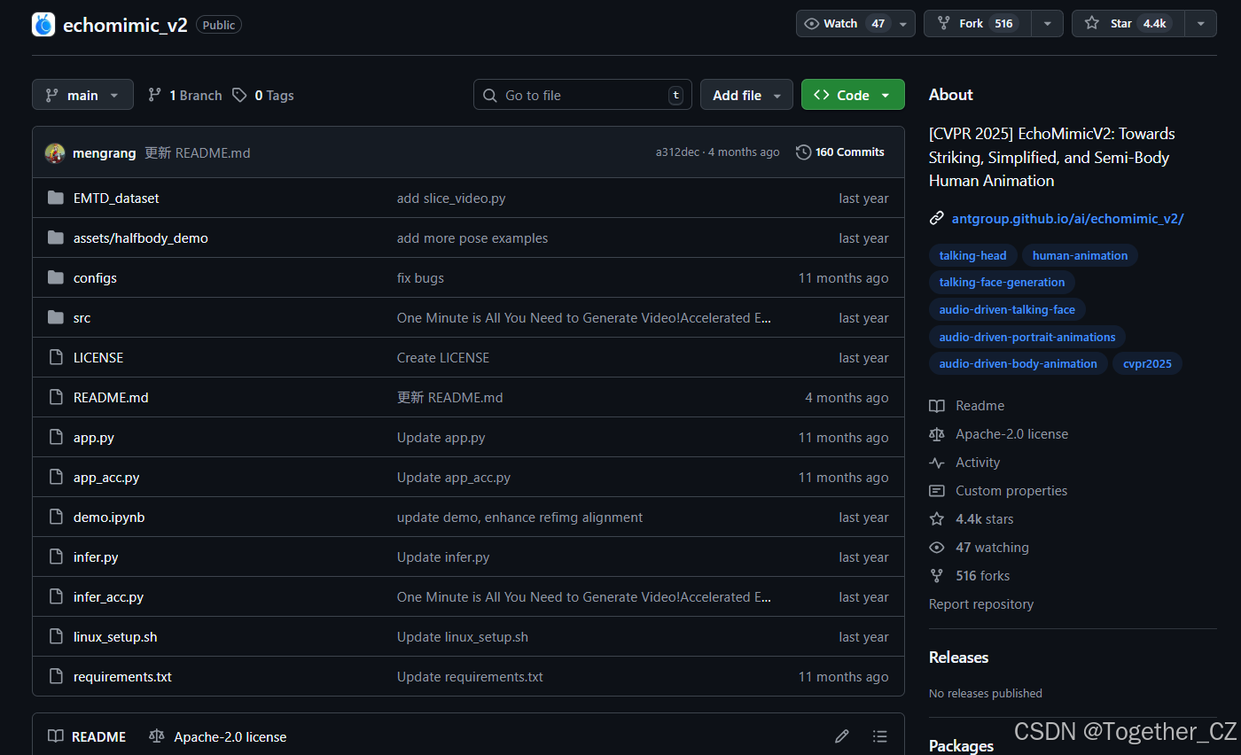Select the talking-face-generation topic tag
Image resolution: width=1241 pixels, height=755 pixels.
tap(1002, 282)
